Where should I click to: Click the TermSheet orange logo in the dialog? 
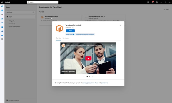(x=59, y=28)
